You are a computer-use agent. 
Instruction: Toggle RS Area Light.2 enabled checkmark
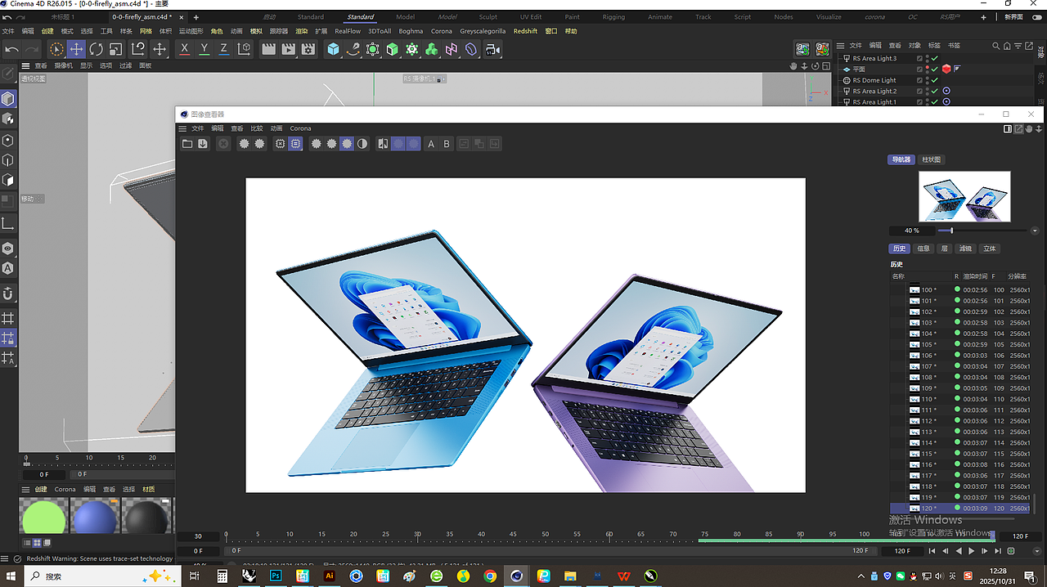[x=935, y=92]
